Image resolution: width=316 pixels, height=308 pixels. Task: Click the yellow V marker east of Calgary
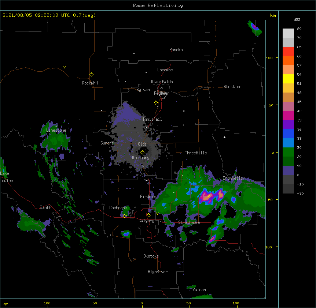point(158,214)
